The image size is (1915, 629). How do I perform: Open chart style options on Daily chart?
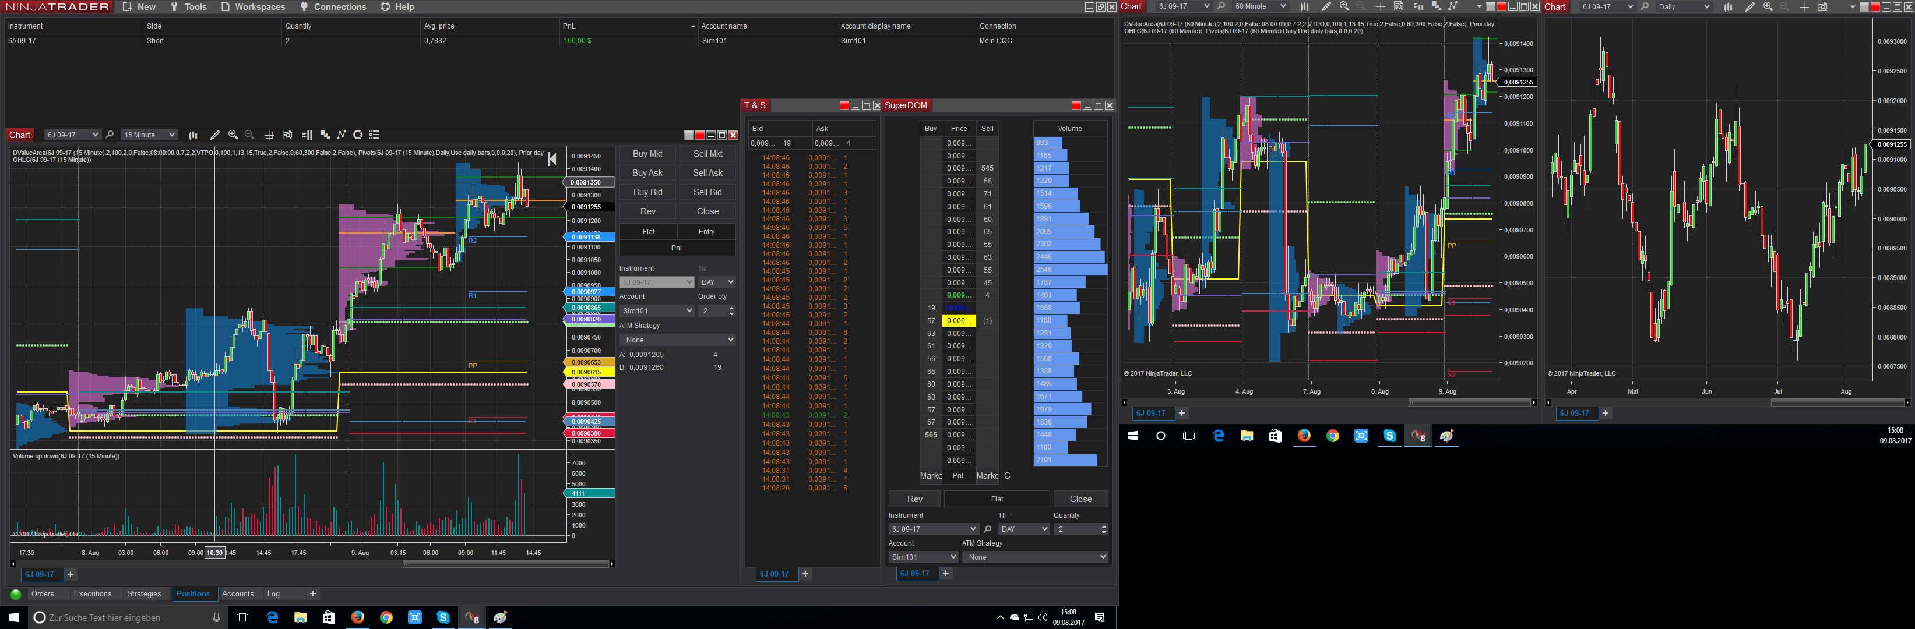tap(1729, 6)
